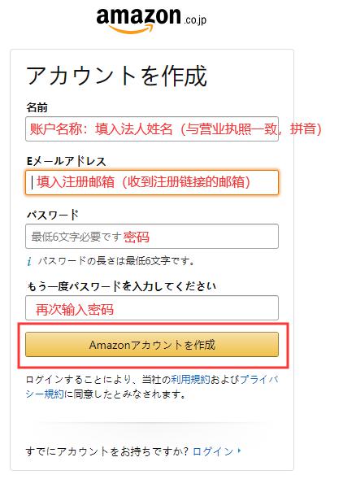Click the .co.jp text in logo
This screenshot has width=343, height=479.
[195, 20]
